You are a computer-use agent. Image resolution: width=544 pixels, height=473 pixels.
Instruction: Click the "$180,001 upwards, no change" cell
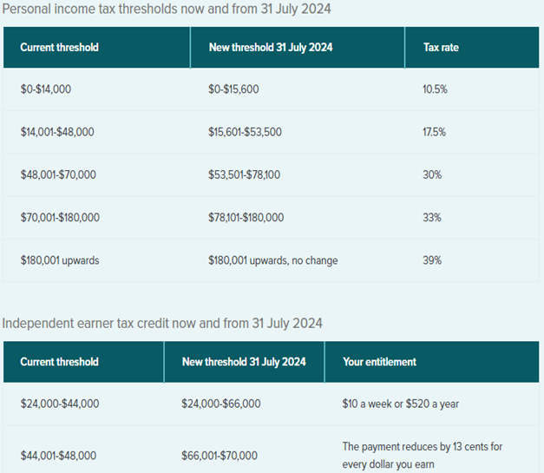click(x=273, y=260)
